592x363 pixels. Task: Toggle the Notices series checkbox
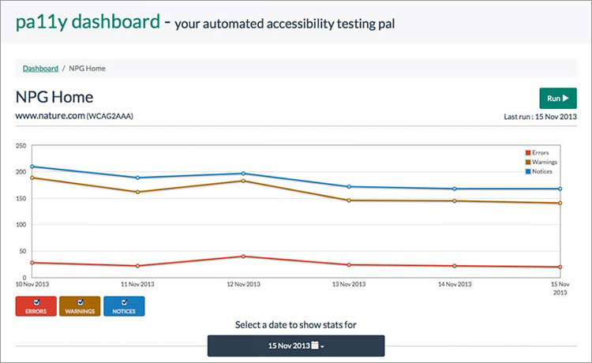[124, 301]
